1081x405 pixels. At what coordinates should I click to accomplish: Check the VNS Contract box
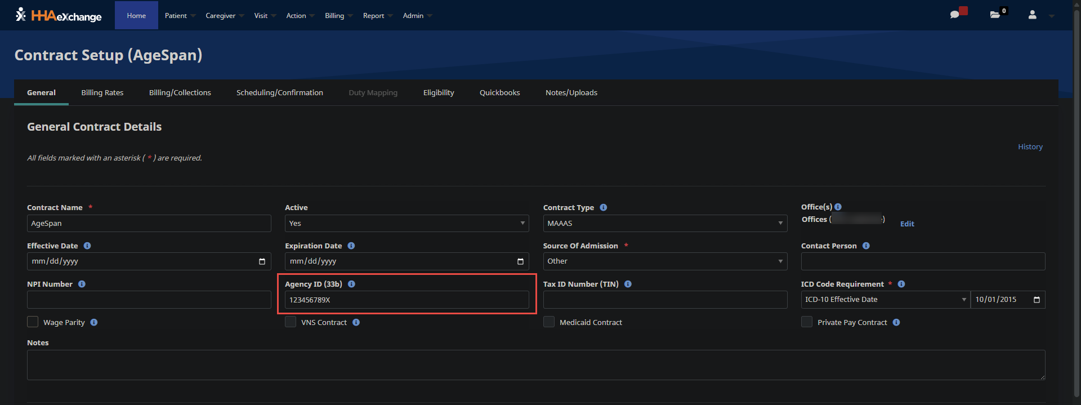291,322
